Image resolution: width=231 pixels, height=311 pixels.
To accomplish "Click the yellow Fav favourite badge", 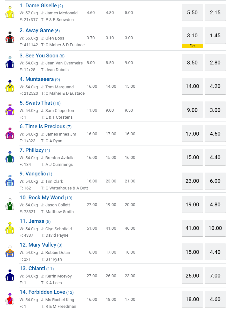I will pos(192,46).
